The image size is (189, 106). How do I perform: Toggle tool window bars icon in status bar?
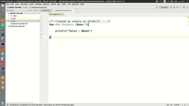coord(7,105)
